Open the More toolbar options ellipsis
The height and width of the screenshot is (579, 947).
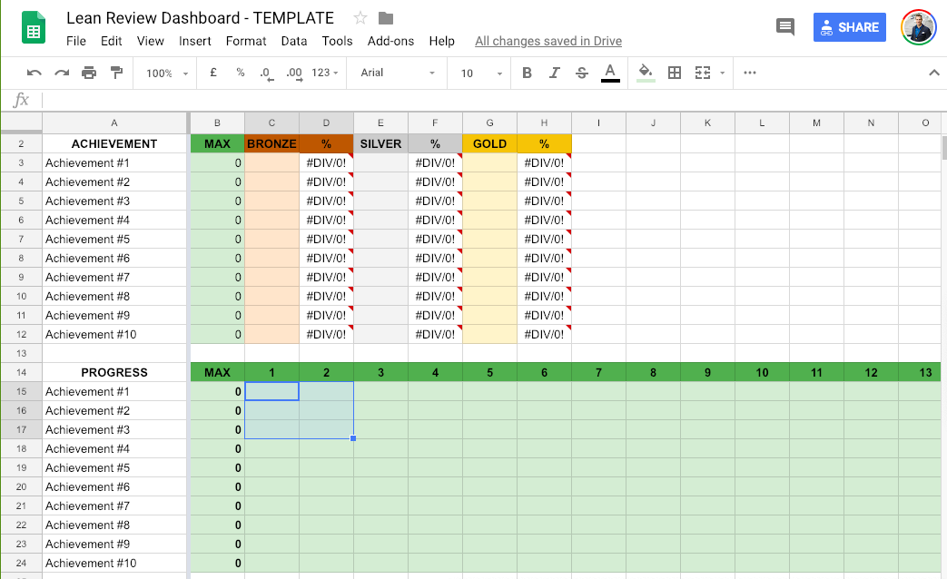coord(749,73)
